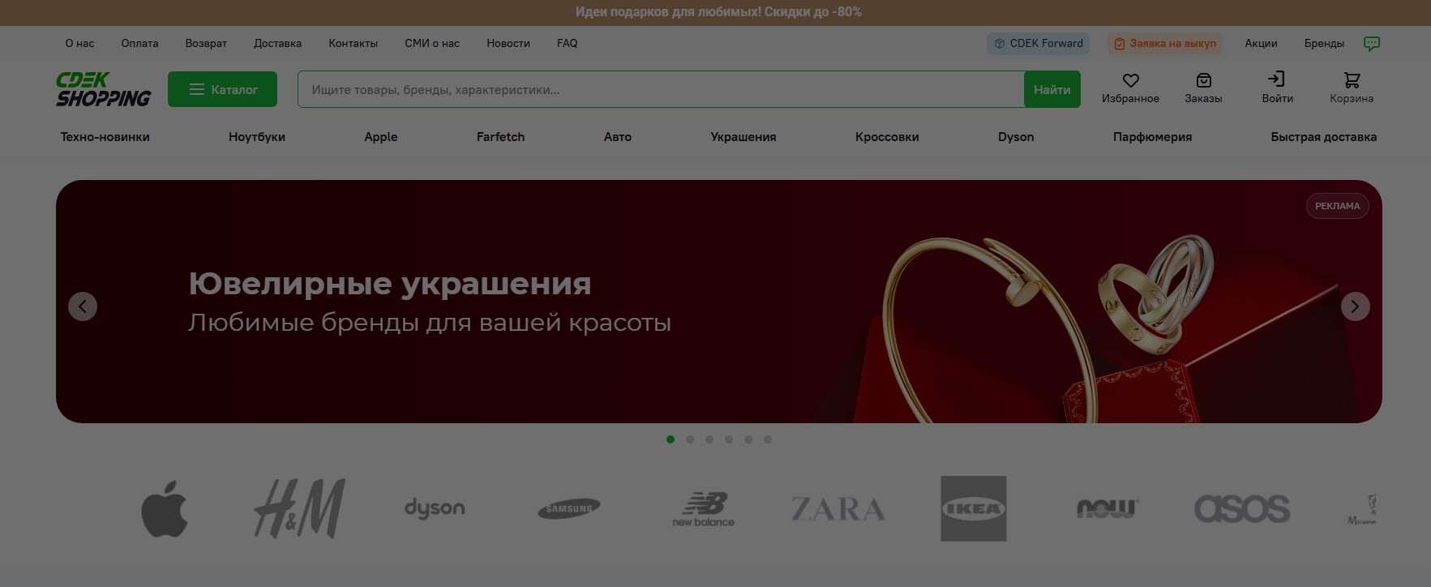Focus the product search input field
This screenshot has height=587, width=1431.
[x=661, y=89]
